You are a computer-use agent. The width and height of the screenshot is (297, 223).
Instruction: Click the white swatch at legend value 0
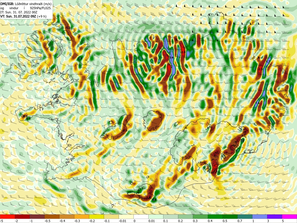pos(141,216)
